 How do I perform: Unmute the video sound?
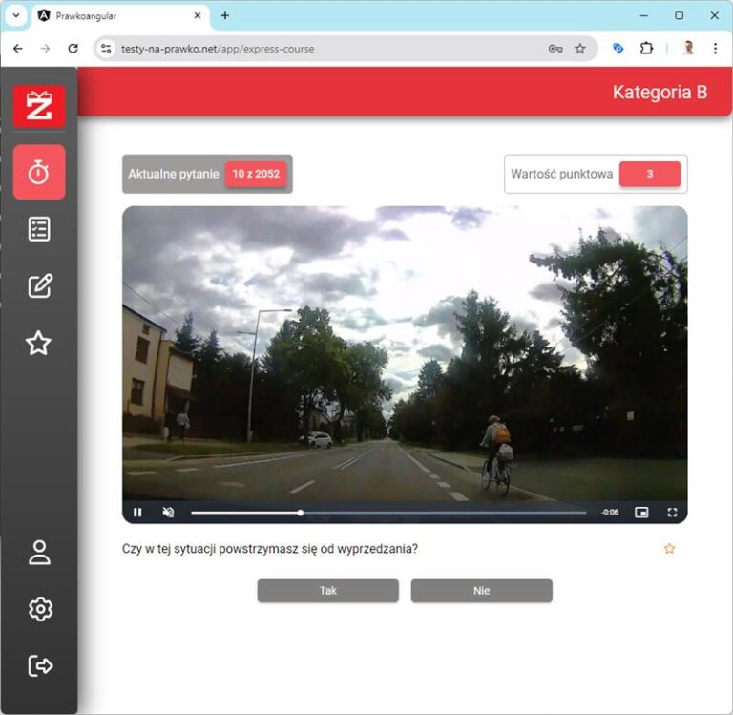tap(168, 513)
